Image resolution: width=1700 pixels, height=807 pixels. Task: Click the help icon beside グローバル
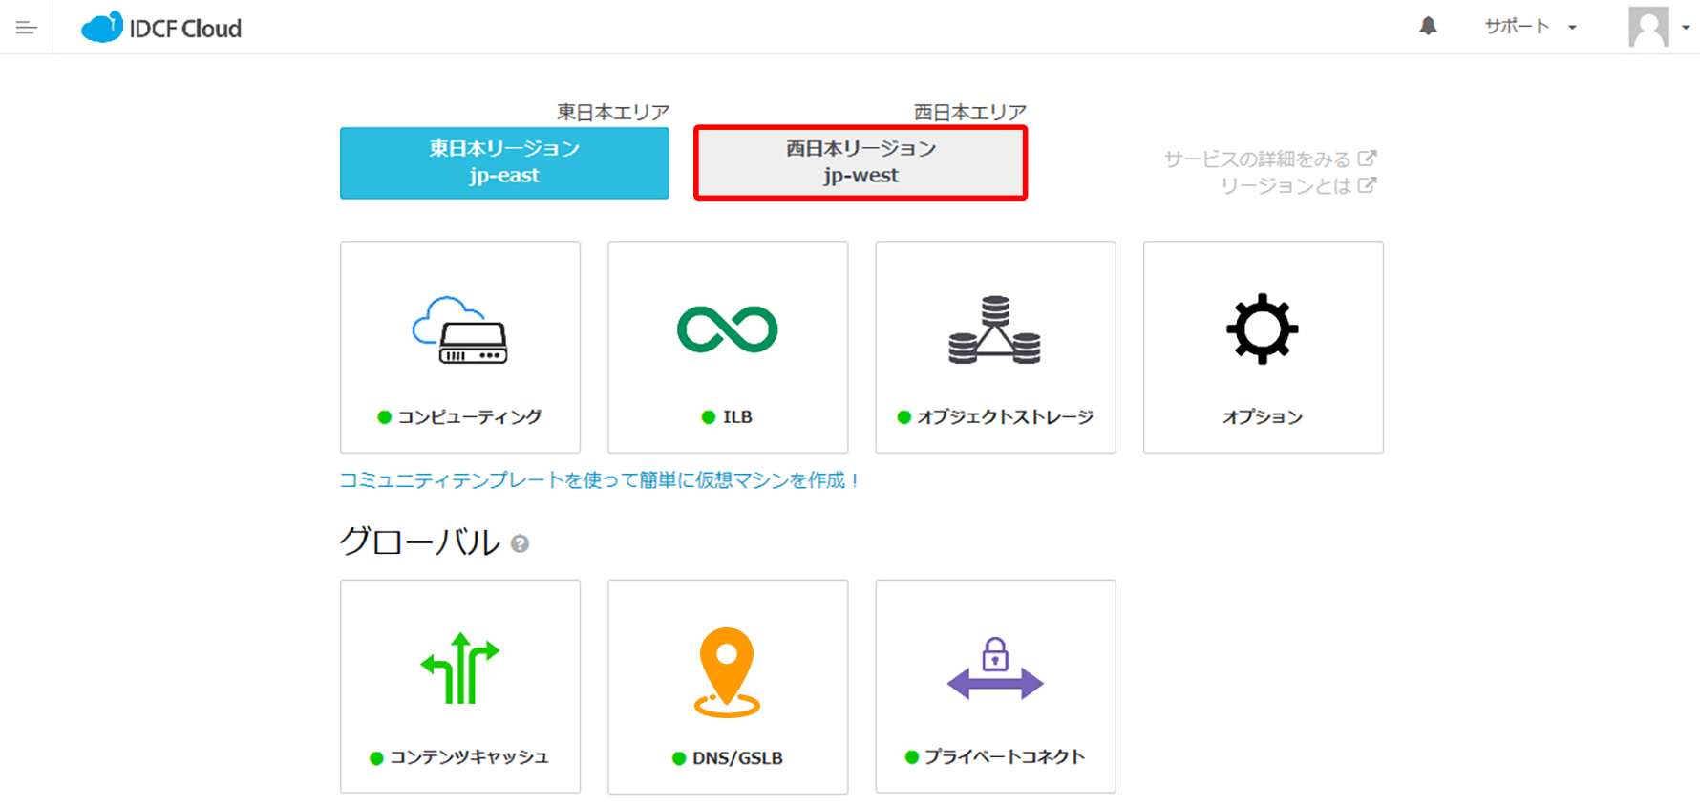point(520,543)
